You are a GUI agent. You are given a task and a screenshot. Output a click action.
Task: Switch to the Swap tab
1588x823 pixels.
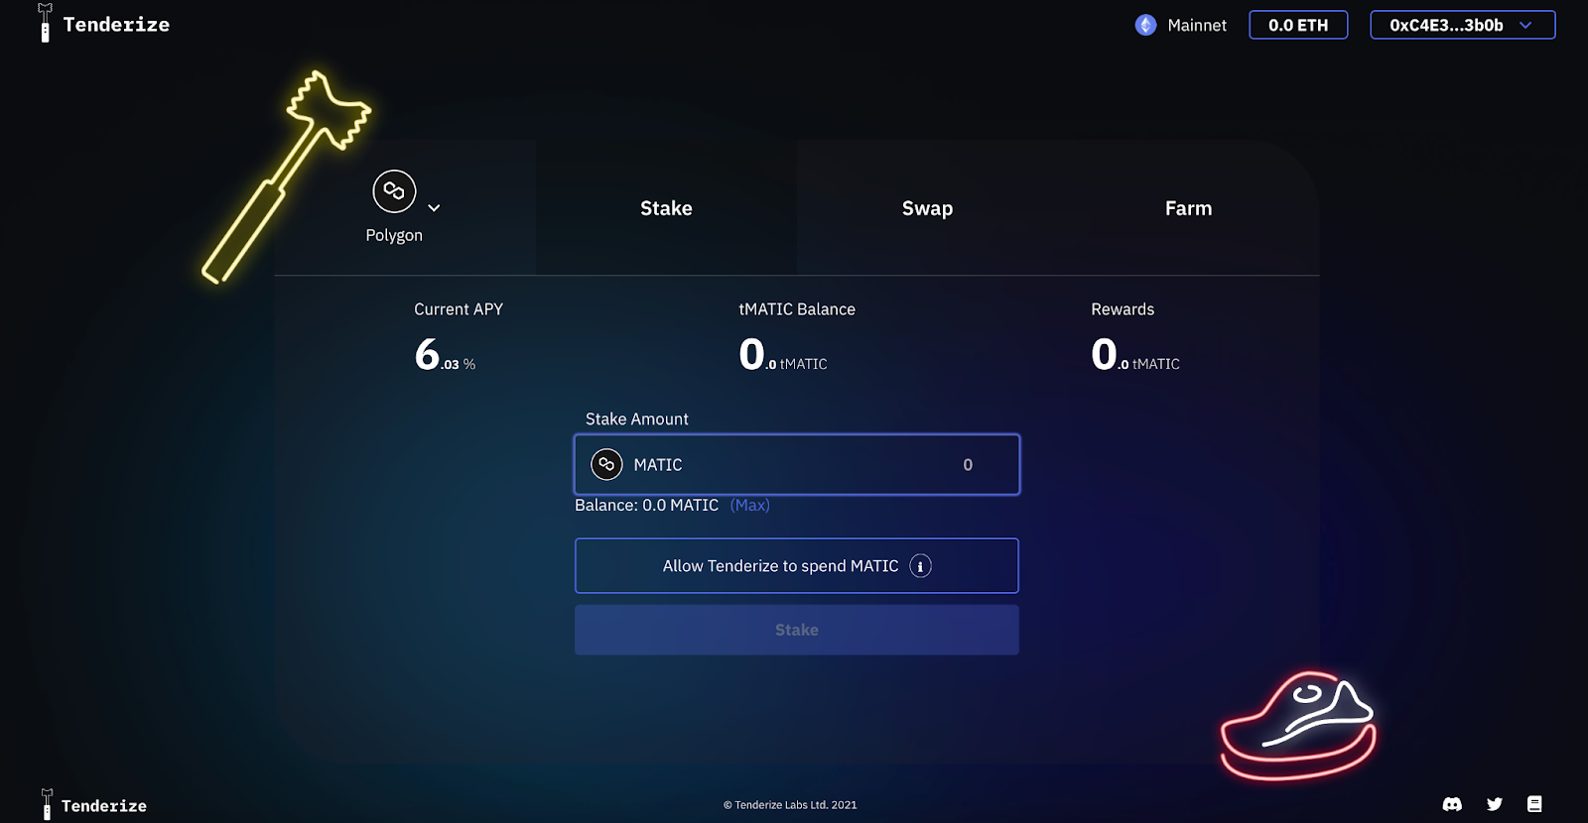pyautogui.click(x=927, y=208)
